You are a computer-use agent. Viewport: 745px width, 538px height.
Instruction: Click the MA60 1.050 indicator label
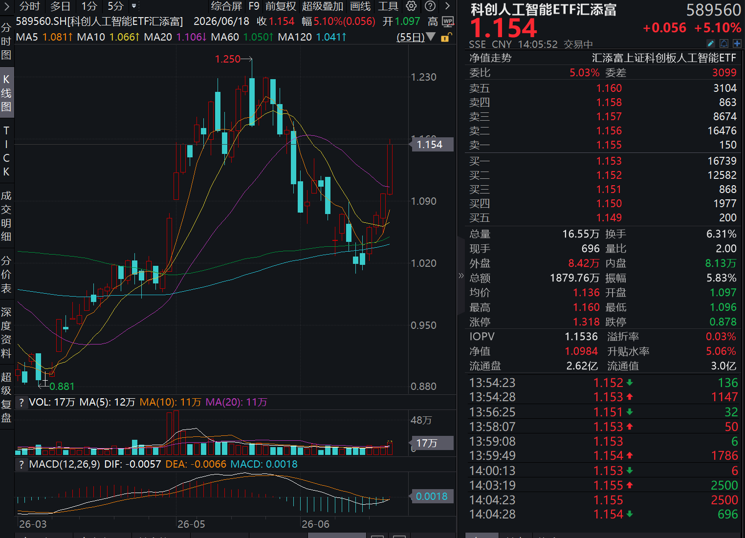[242, 37]
